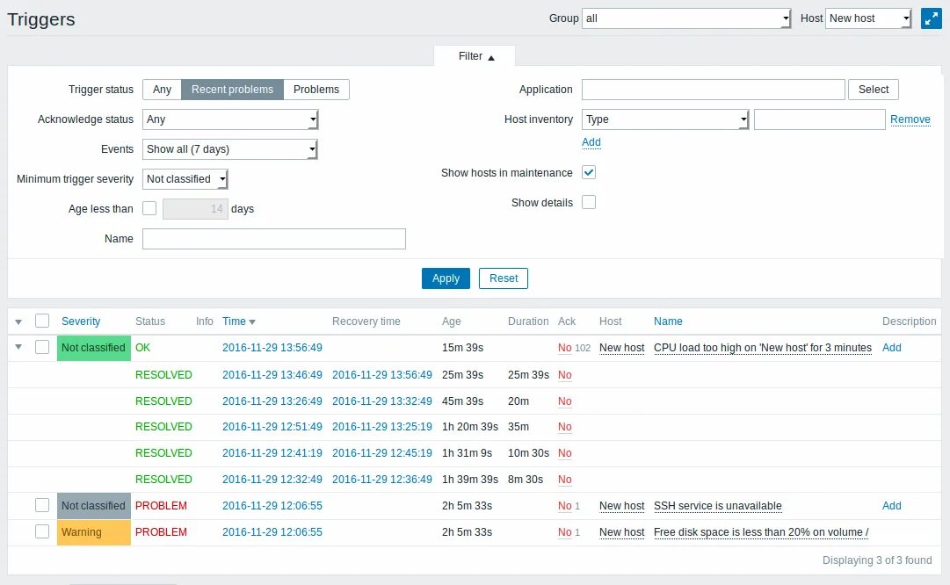Click the Host inventory value field
This screenshot has height=585, width=950.
[819, 119]
